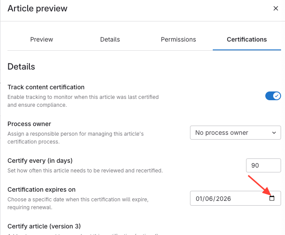Screen dimensions: 285x235
Task: Open the calendar date picker icon
Action: (x=271, y=198)
